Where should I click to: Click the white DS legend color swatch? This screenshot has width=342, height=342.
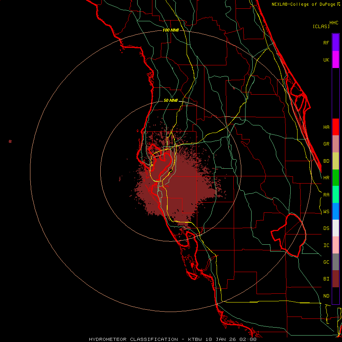[336, 228]
